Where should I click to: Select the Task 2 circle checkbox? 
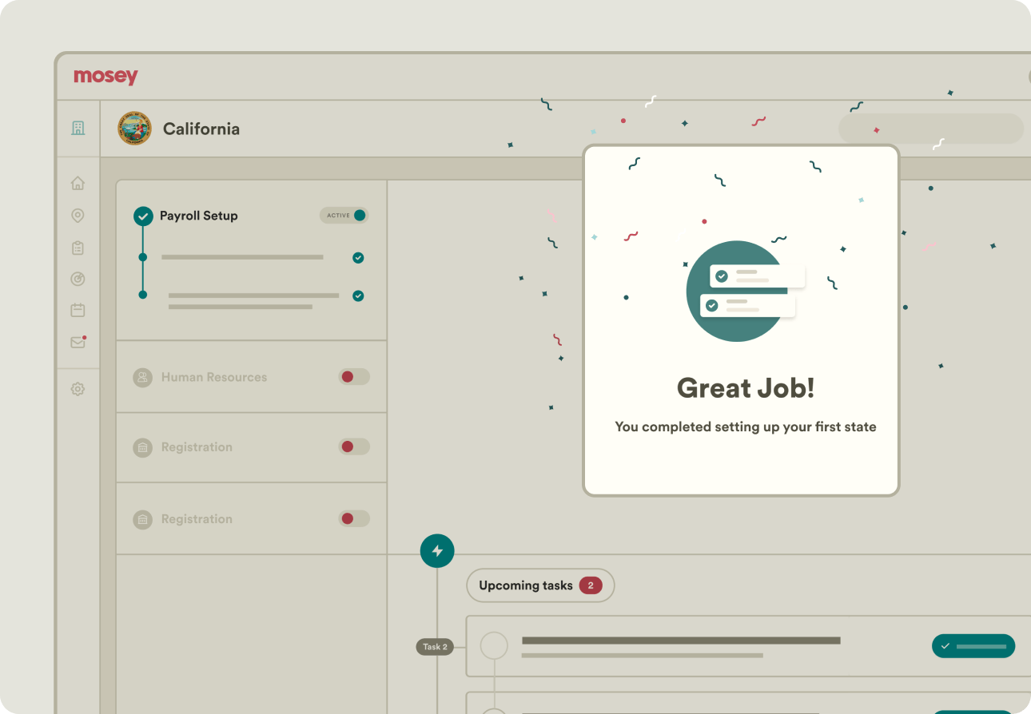[494, 645]
